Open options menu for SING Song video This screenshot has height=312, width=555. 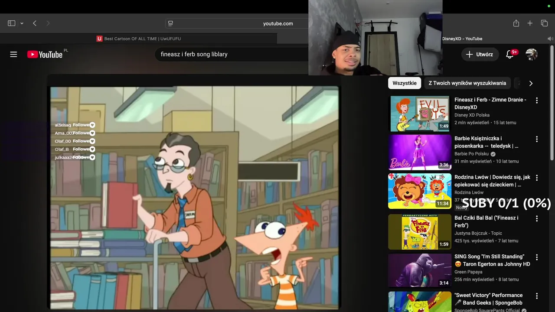(x=537, y=257)
